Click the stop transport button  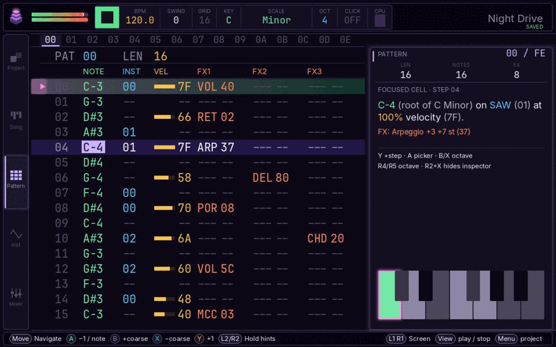click(107, 17)
